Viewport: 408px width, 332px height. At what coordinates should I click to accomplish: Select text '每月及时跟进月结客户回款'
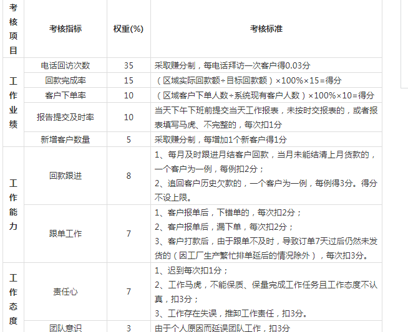pos(218,154)
